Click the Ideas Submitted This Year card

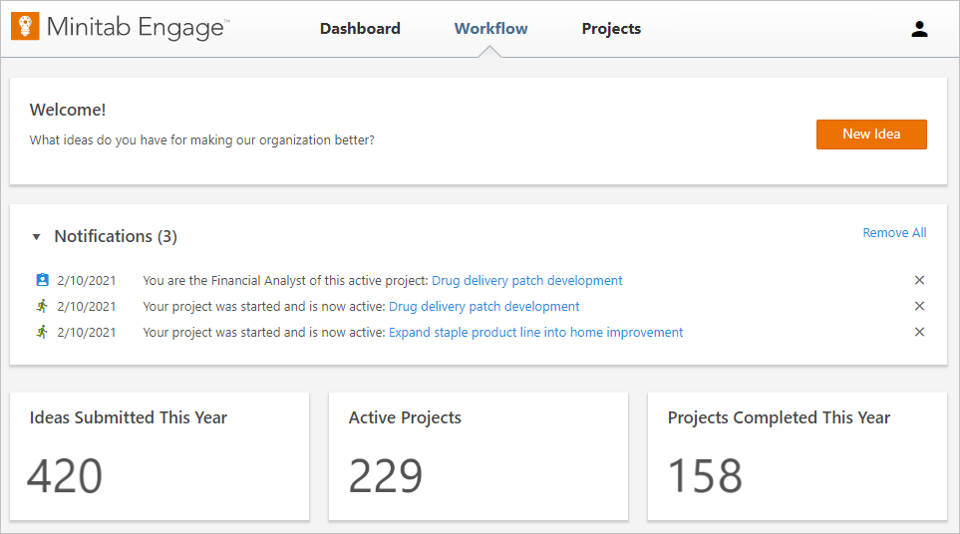(160, 455)
